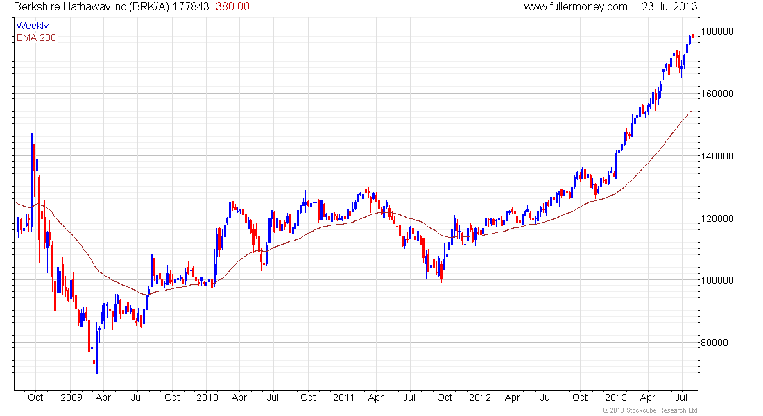The image size is (763, 416).
Task: Click the 120000 price axis label
Action: click(717, 218)
